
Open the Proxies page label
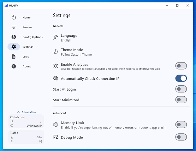(x=28, y=27)
